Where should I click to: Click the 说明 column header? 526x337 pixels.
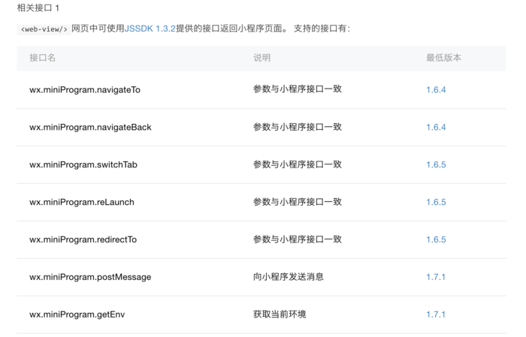point(261,58)
